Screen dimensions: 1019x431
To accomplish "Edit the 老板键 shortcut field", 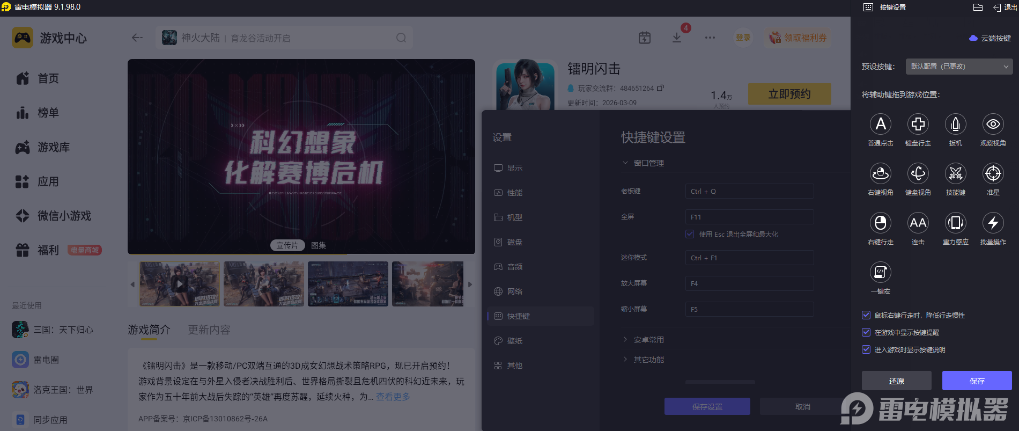I will pyautogui.click(x=749, y=191).
